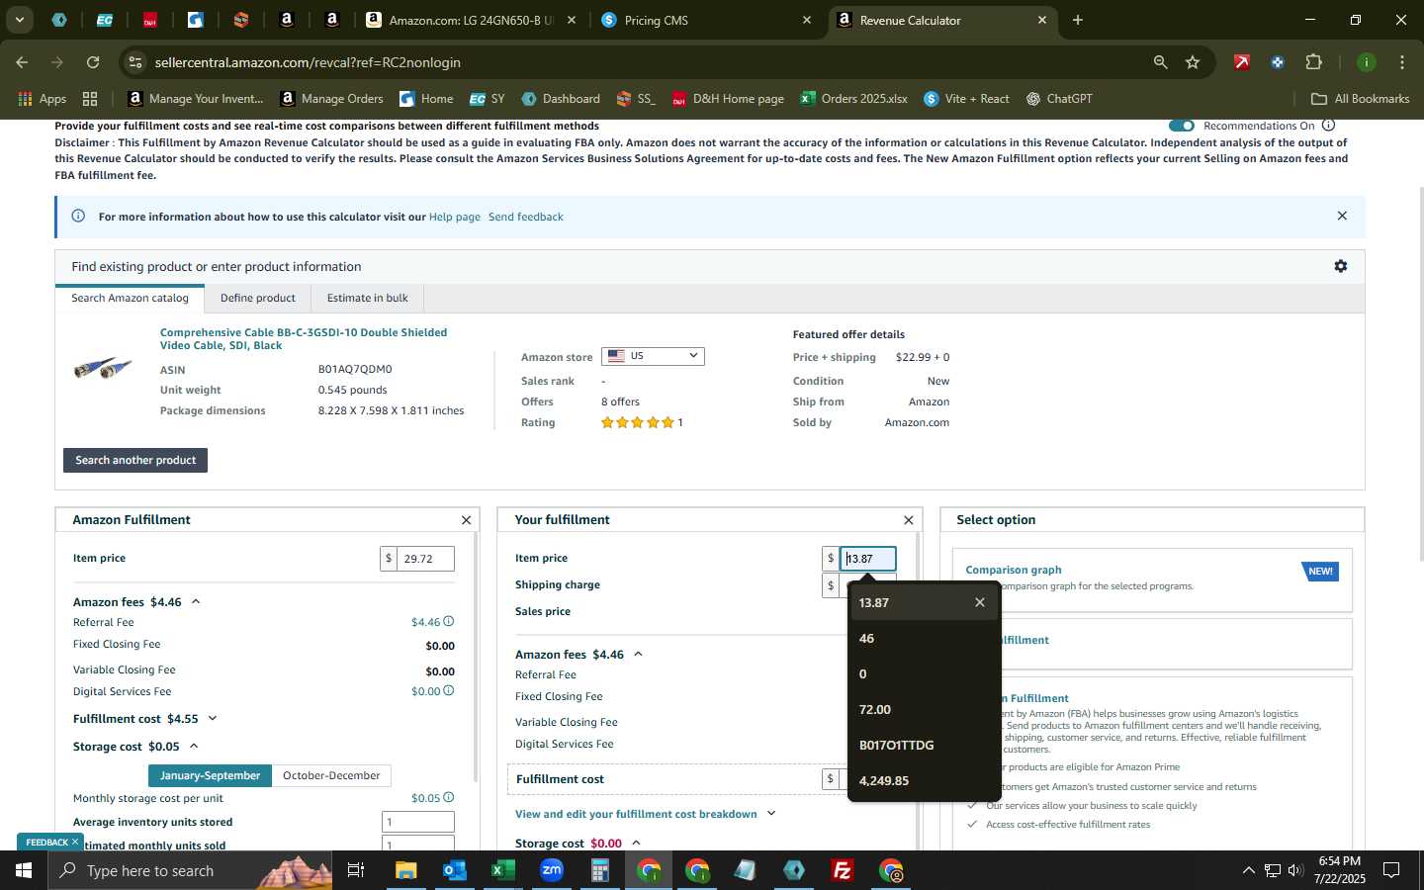Collapse Storage cost $0.00 section
This screenshot has width=1424, height=890.
pos(636,843)
